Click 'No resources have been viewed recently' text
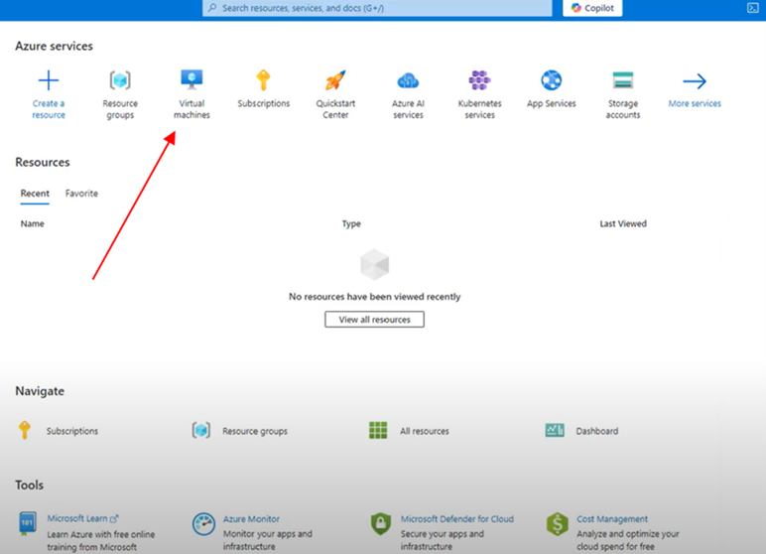Image resolution: width=766 pixels, height=554 pixels. [374, 296]
